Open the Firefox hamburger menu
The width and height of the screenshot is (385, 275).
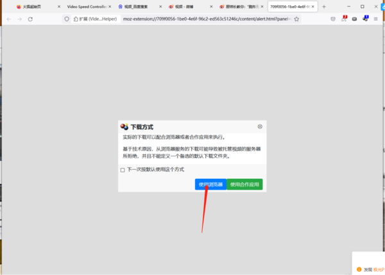[375, 19]
